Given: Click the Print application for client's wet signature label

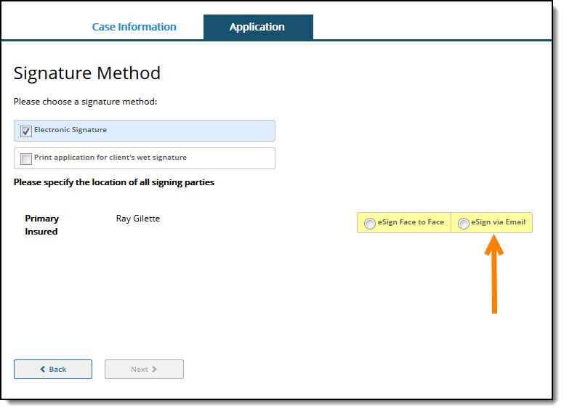Looking at the screenshot, I should coord(110,158).
